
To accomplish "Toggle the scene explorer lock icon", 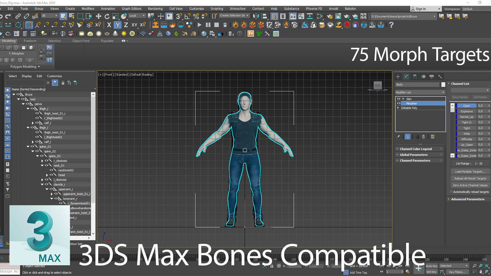I will tap(63, 83).
